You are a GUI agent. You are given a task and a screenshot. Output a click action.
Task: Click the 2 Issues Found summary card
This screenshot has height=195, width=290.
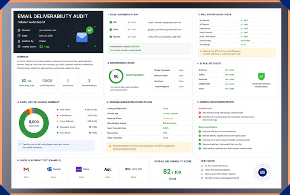pos(68,83)
